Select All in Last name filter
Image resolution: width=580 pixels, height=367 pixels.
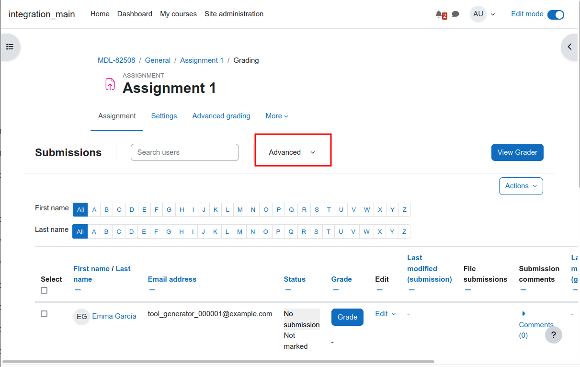click(x=80, y=232)
